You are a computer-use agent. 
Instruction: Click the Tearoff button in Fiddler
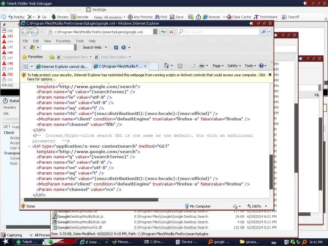291,17
